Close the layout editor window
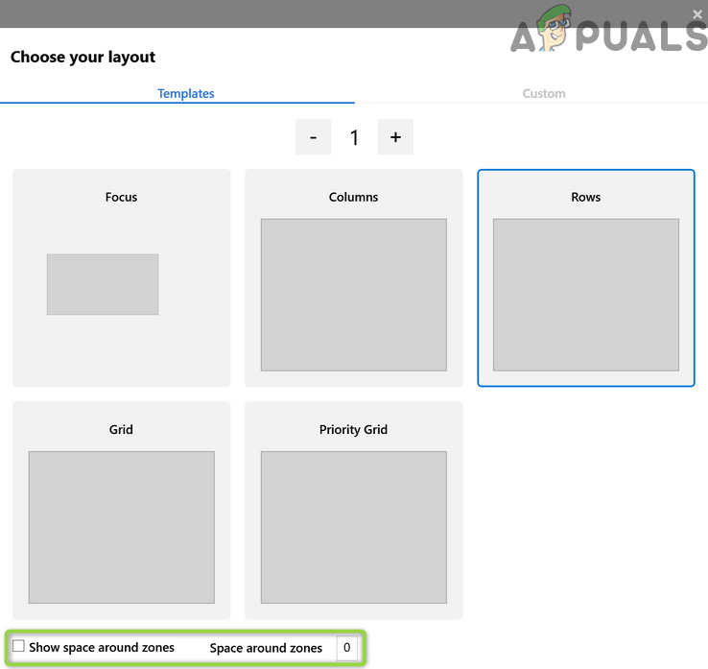The width and height of the screenshot is (708, 669). click(x=697, y=14)
